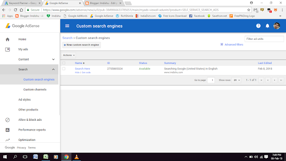Open the Advanced filters link

pyautogui.click(x=234, y=45)
